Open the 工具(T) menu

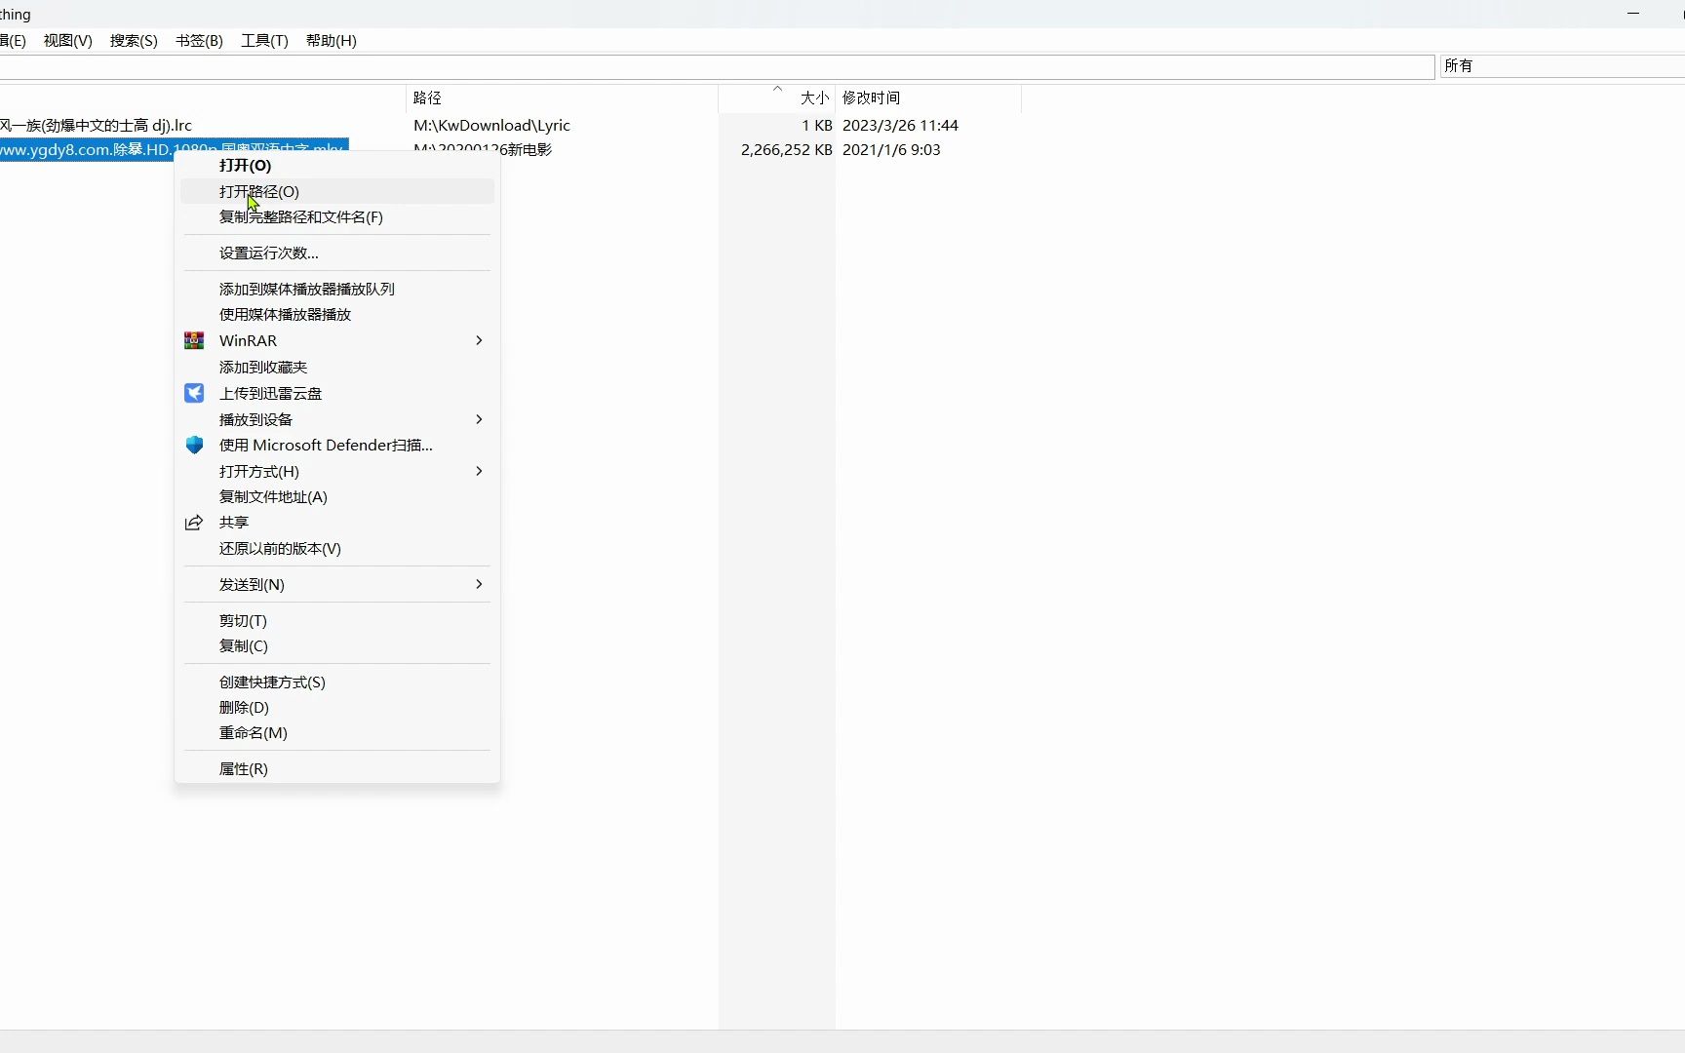(264, 40)
